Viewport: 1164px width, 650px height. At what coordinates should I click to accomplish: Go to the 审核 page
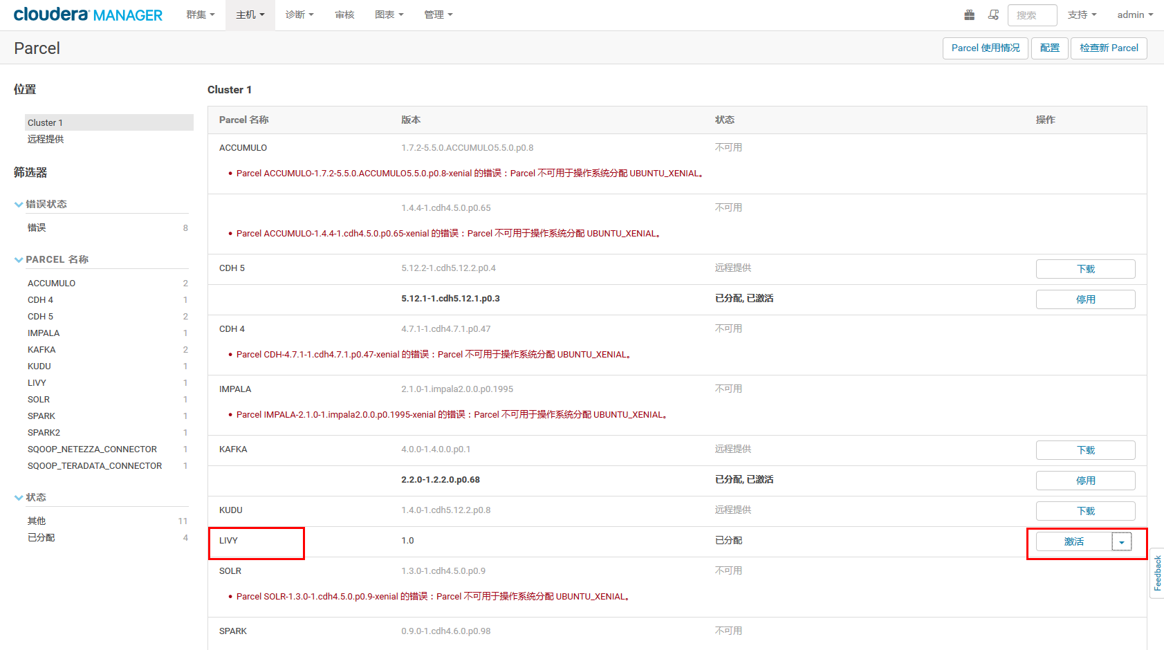(344, 15)
